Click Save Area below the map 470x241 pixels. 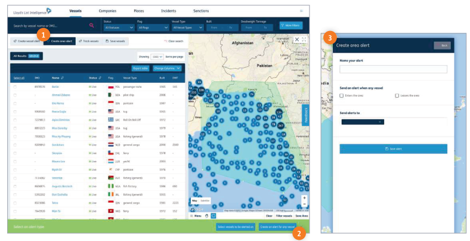click(x=302, y=216)
